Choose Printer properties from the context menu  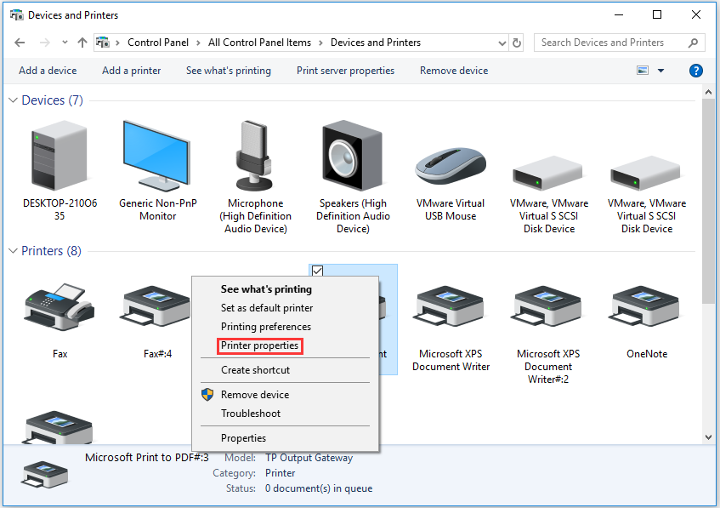point(259,345)
